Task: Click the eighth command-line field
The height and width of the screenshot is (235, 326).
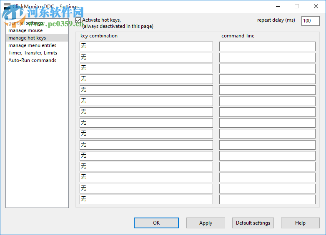Action: point(267,123)
